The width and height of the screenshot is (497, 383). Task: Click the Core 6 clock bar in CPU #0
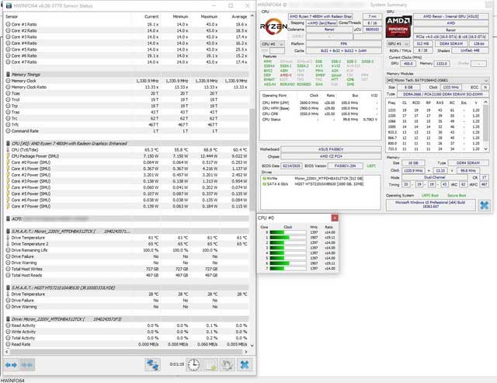point(288,263)
